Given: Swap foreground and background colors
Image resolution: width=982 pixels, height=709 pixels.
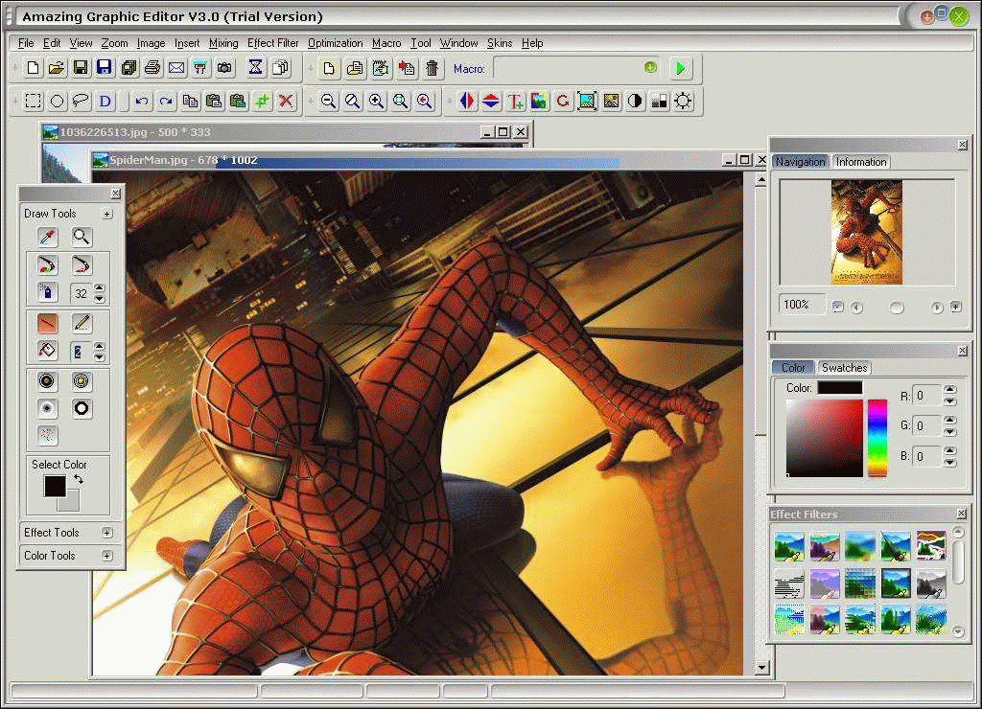Looking at the screenshot, I should [78, 478].
